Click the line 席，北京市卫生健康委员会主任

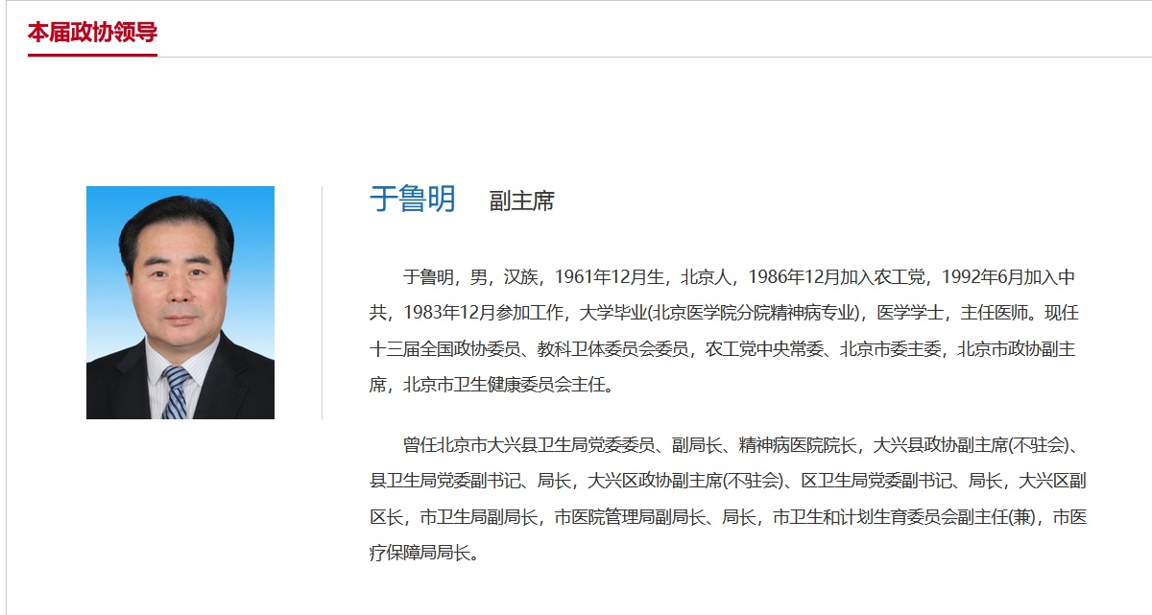point(492,385)
